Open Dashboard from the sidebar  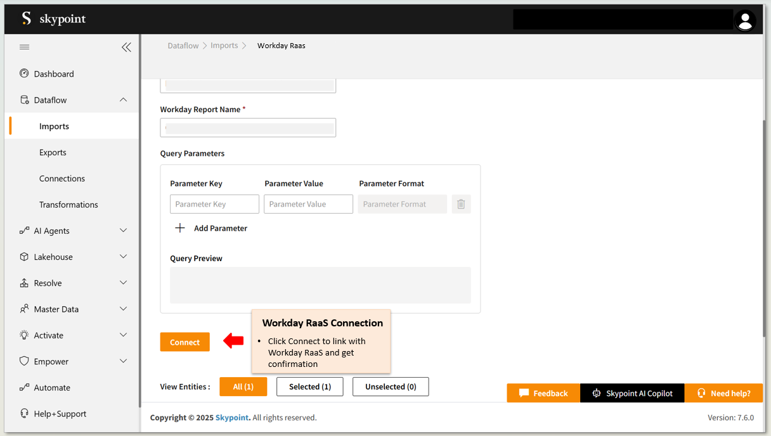[x=54, y=74]
